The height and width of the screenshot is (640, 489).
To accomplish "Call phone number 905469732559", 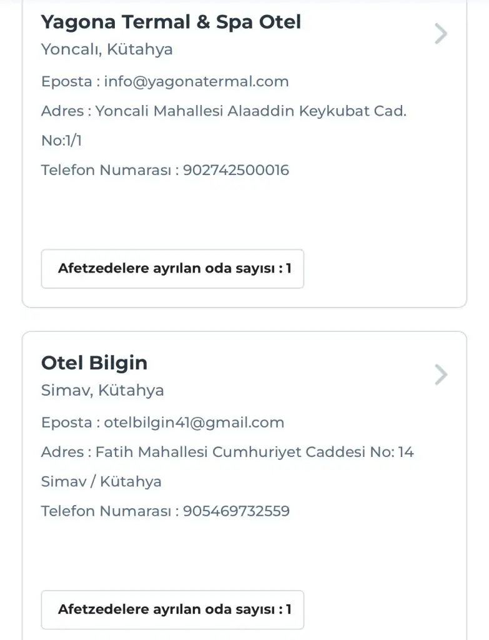I will [236, 511].
